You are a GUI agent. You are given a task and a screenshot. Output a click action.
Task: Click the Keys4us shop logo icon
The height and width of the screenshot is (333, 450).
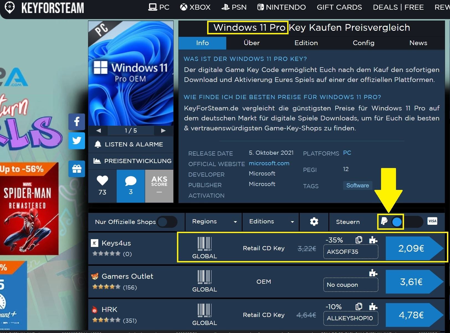pos(95,243)
